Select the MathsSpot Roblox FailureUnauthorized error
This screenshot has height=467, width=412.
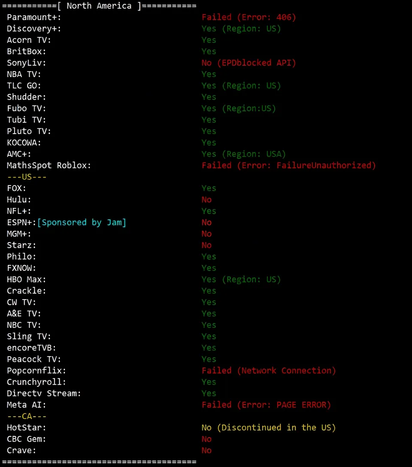tap(289, 165)
